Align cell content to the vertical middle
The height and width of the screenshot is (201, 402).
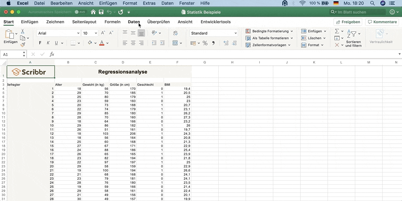pos(133,33)
